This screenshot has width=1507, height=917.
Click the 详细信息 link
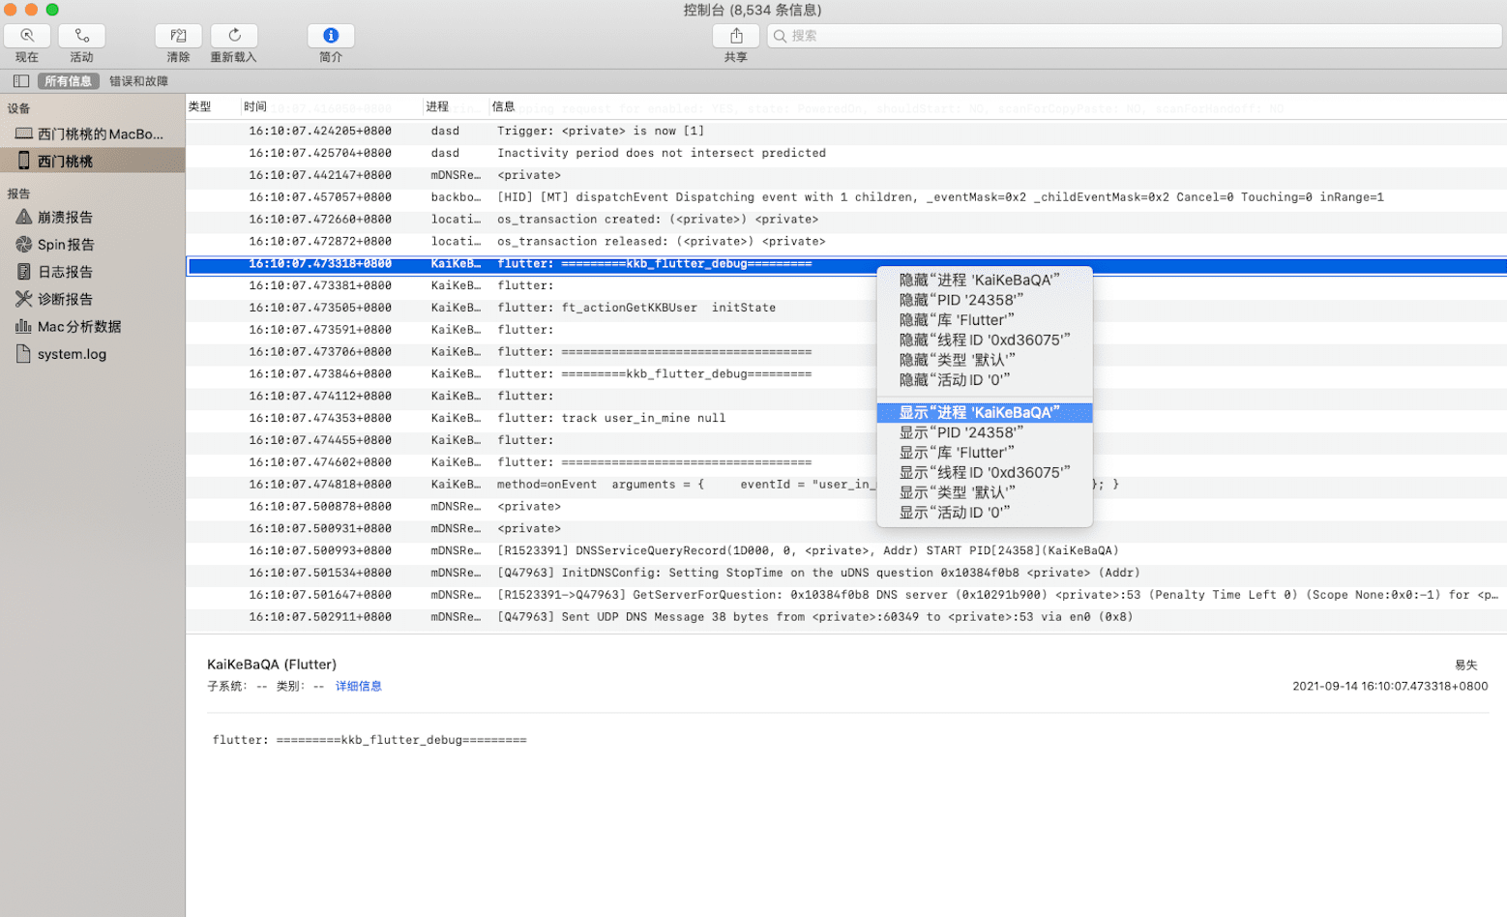click(x=358, y=686)
